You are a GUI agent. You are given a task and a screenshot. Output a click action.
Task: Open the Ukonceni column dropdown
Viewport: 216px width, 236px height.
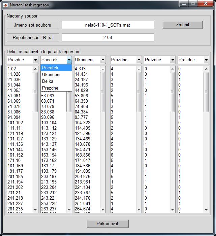[90, 60]
